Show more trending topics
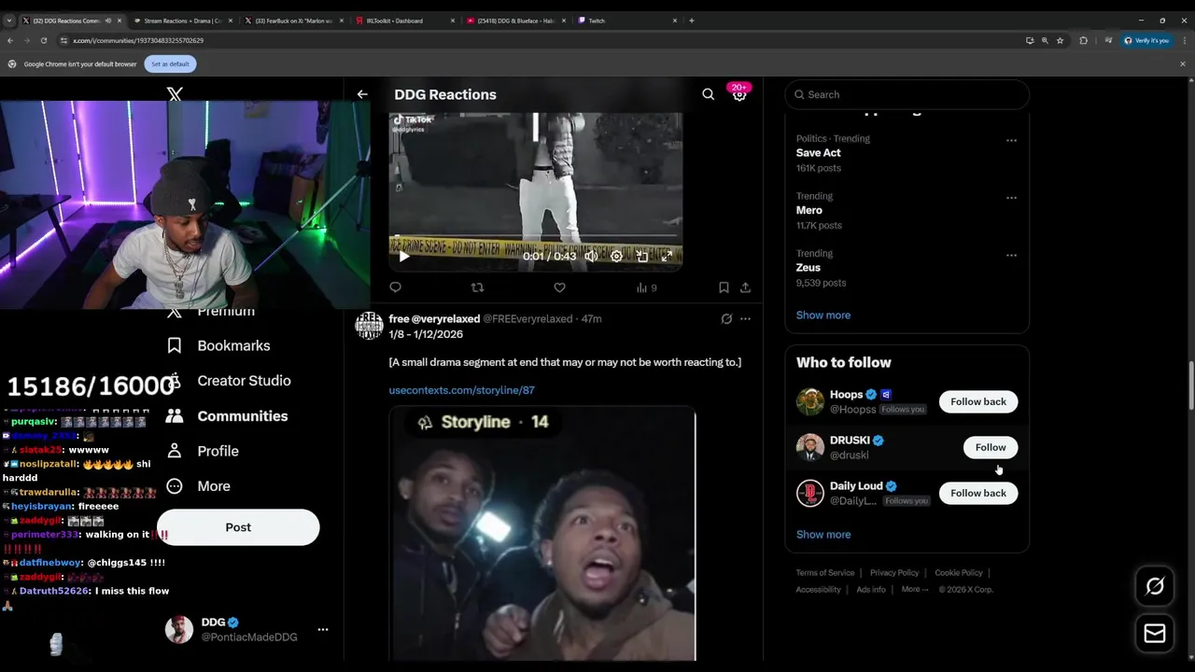Image resolution: width=1195 pixels, height=672 pixels. point(823,315)
